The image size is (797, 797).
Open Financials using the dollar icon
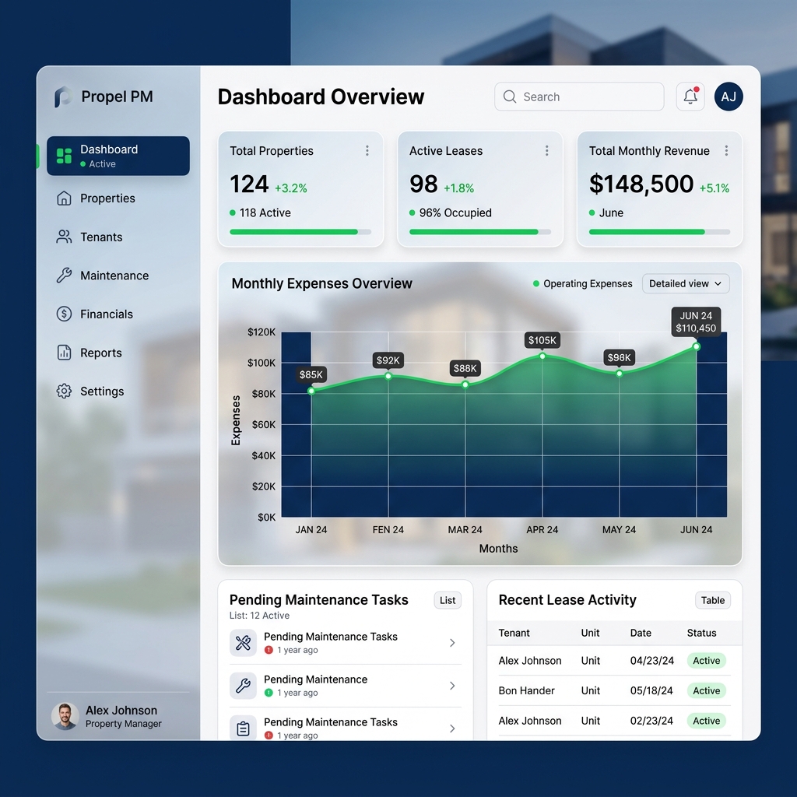point(64,314)
